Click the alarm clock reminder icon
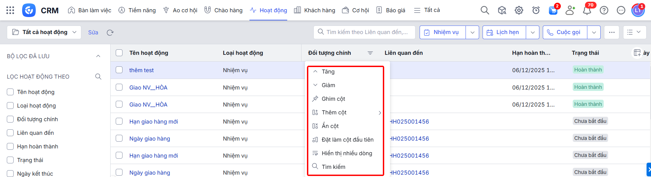This screenshot has width=651, height=177. pyautogui.click(x=536, y=10)
